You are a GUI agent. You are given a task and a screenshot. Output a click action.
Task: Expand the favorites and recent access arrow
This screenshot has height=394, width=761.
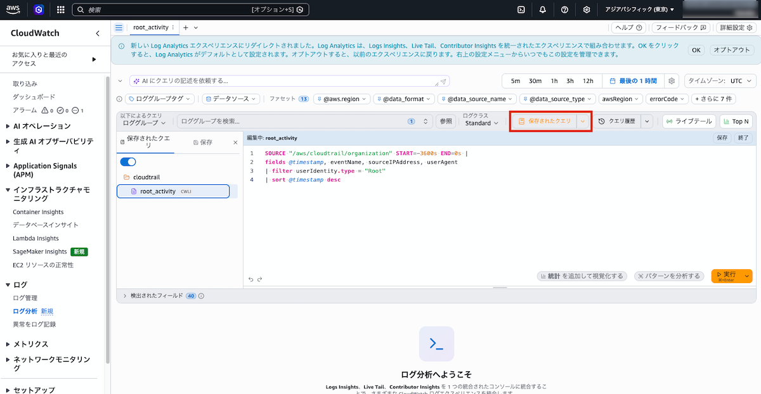tap(94, 59)
